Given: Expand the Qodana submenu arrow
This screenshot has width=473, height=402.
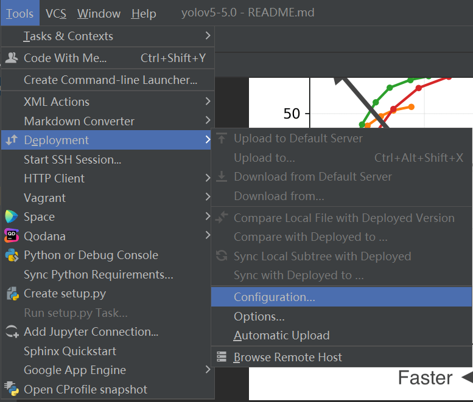Looking at the screenshot, I should [208, 235].
